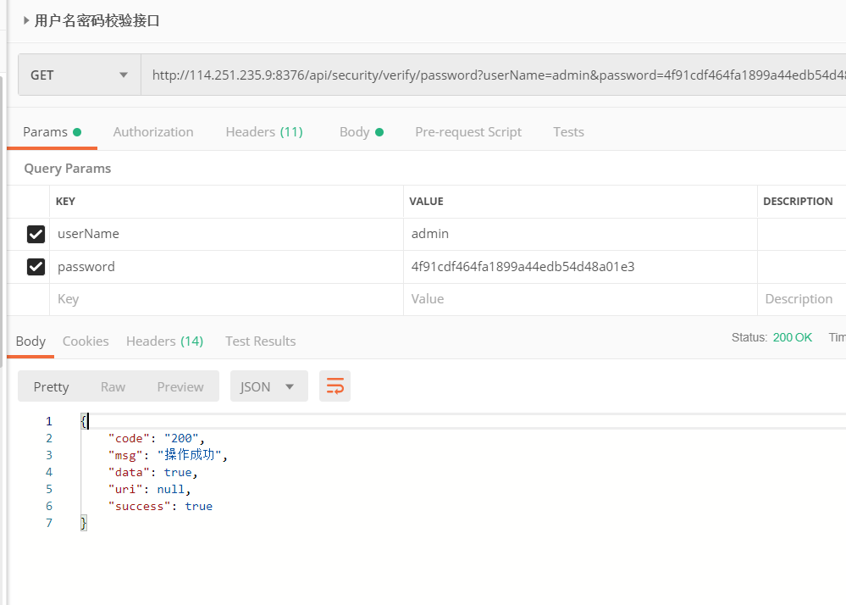The height and width of the screenshot is (605, 846).
Task: Uncheck the userName parameter checkbox
Action: click(x=36, y=234)
